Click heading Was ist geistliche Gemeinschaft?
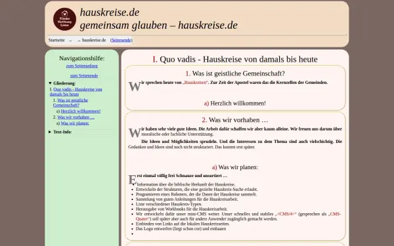 235,73
